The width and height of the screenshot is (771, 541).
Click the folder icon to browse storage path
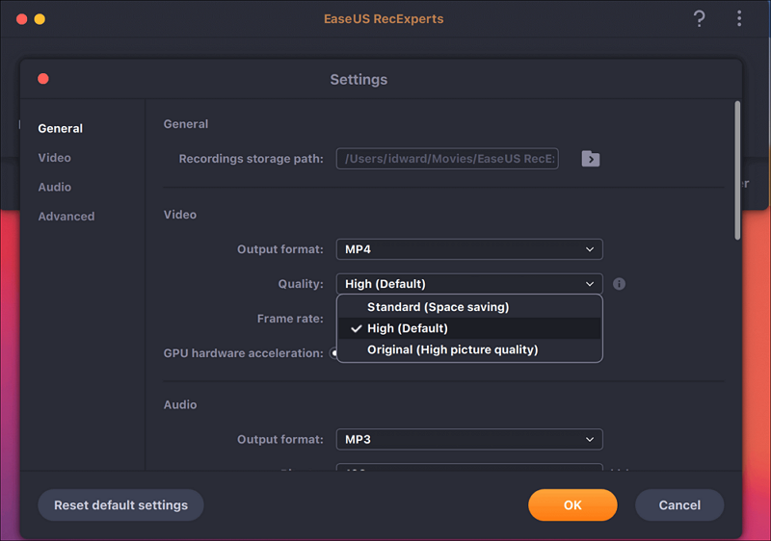click(x=591, y=159)
